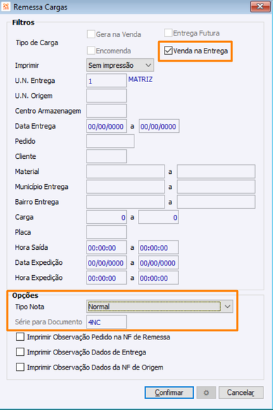
Task: Check the Encomenda option
Action: tap(91, 51)
